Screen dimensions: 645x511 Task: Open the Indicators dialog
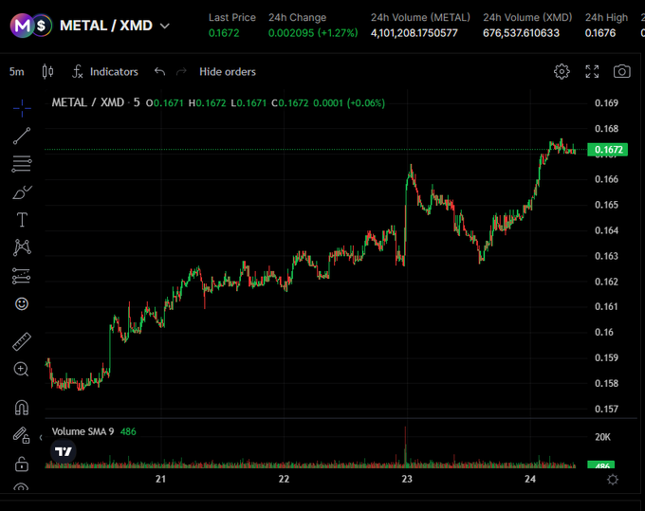tap(105, 71)
